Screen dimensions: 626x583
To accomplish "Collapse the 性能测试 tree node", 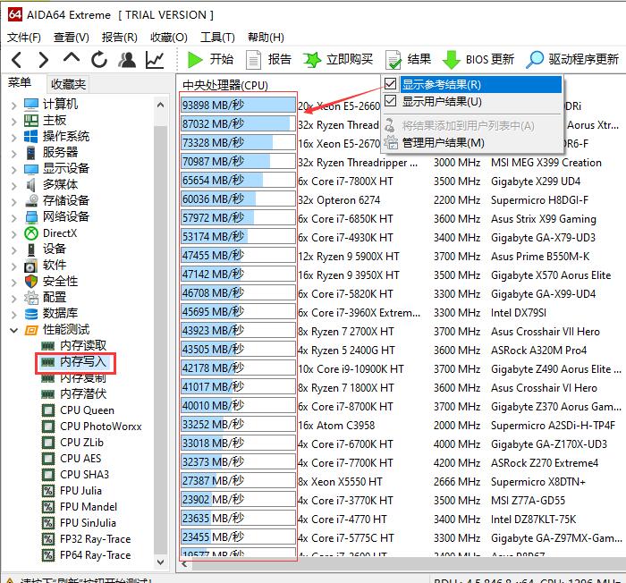I will 13,329.
